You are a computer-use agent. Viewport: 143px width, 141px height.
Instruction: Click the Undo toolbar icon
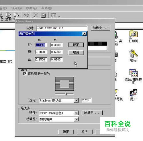[26, 15]
